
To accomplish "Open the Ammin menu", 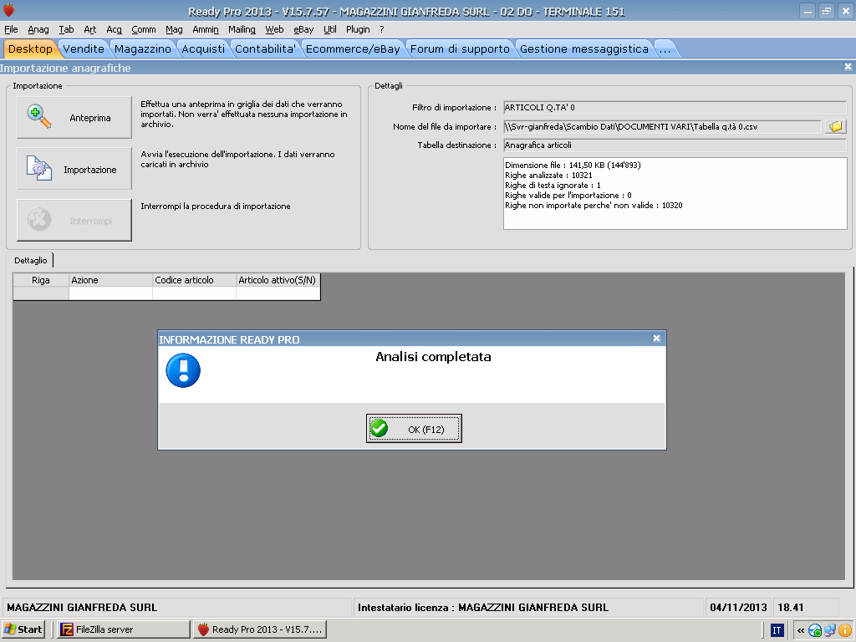I will coord(206,29).
